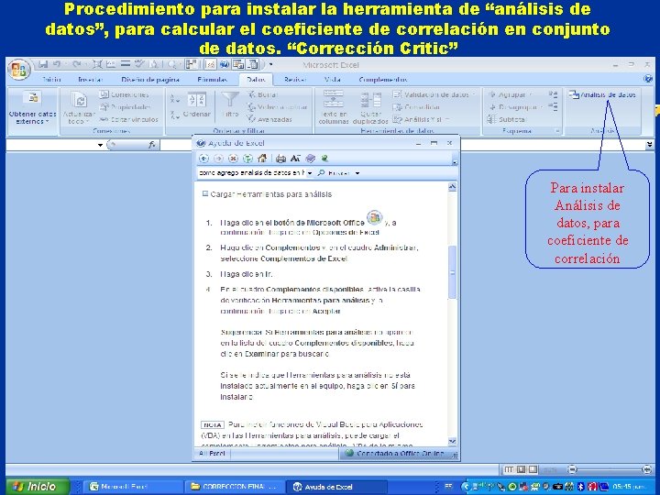Click the Actualizar todo button
This screenshot has width=660, height=495.
pyautogui.click(x=79, y=108)
